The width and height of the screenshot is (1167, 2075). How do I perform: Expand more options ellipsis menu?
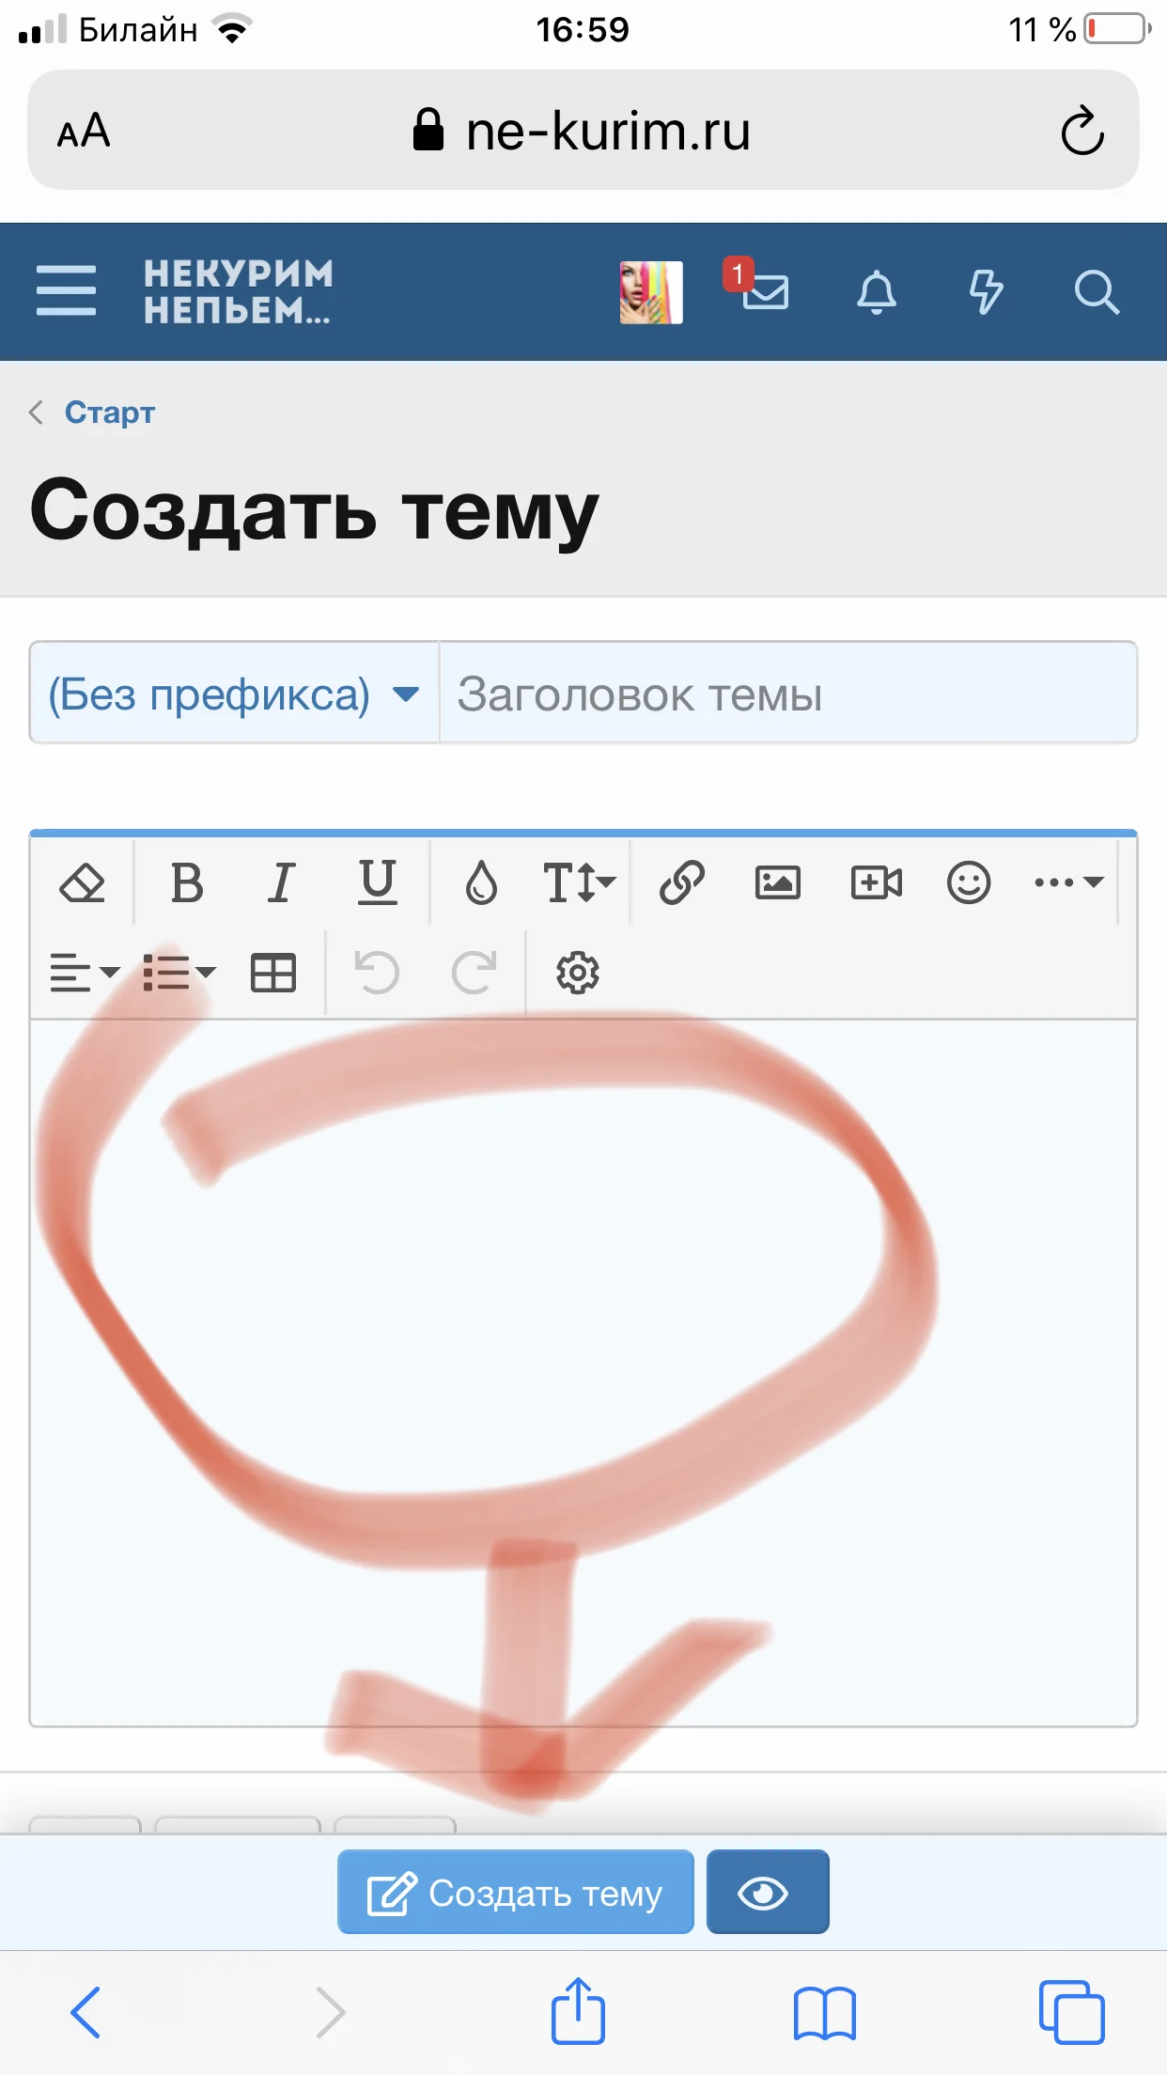[1068, 882]
